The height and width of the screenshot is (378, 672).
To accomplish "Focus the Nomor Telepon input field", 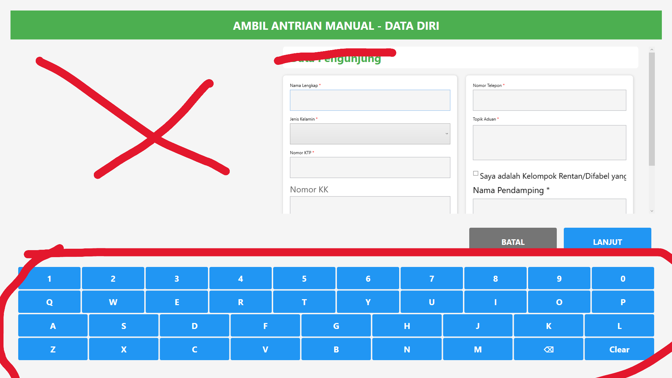I will point(549,100).
